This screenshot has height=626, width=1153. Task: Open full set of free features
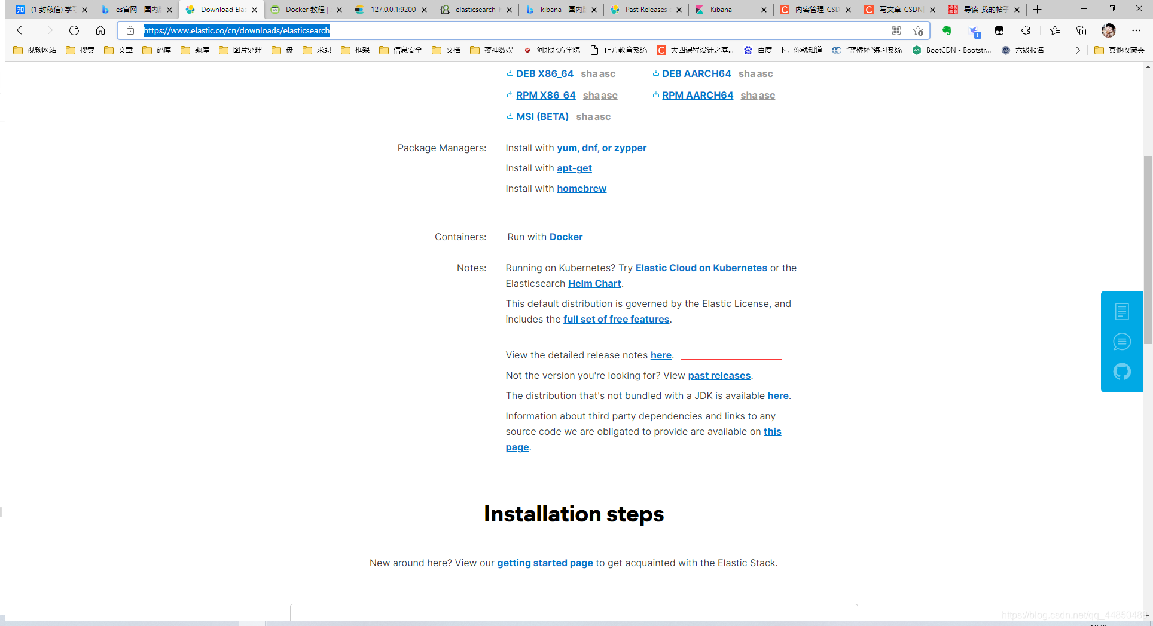coord(616,319)
